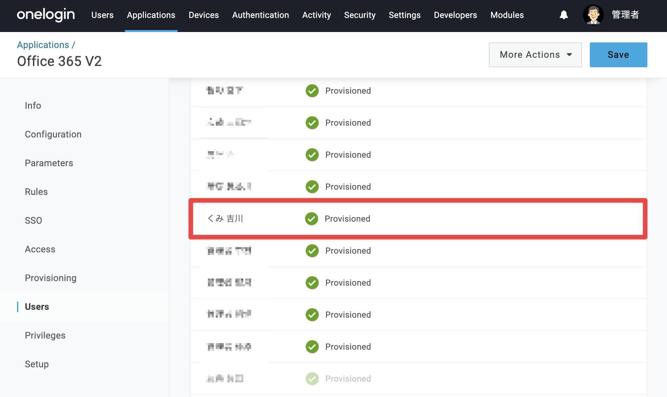This screenshot has height=397, width=667.
Task: Switch to the Setup tab
Action: click(x=37, y=364)
